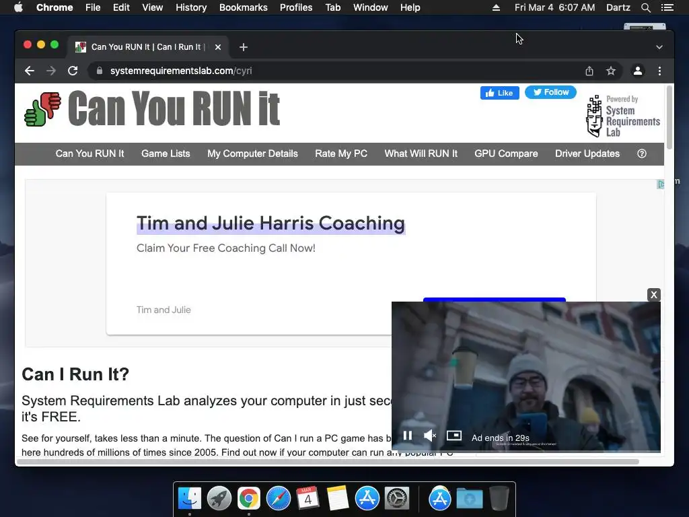
Task: Open the Window menu
Action: tap(371, 7)
